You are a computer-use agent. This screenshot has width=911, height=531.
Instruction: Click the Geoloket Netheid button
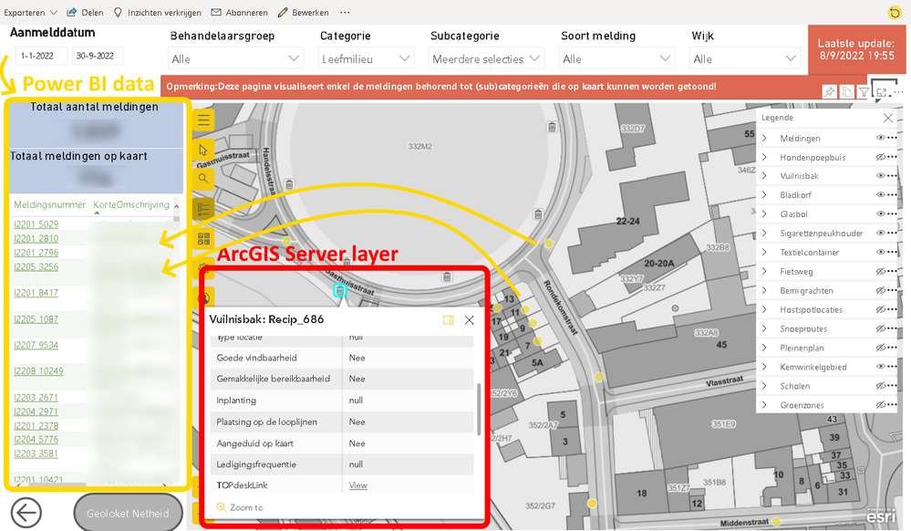128,514
